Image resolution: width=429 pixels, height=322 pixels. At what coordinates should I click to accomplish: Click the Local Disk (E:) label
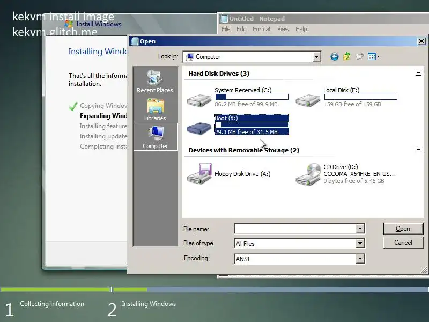[342, 90]
